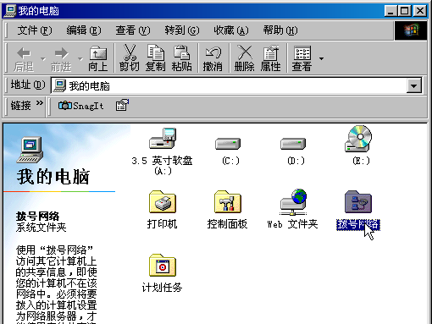Open the 查看(V) menu
432x324 pixels.
(133, 30)
